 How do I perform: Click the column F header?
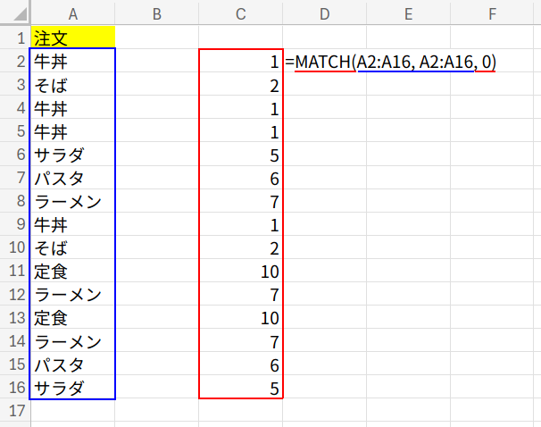click(492, 13)
